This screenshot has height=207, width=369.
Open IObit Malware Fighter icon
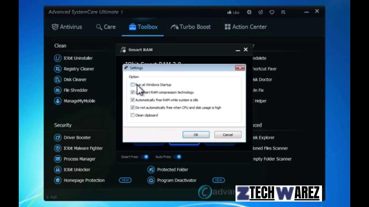[x=58, y=148]
